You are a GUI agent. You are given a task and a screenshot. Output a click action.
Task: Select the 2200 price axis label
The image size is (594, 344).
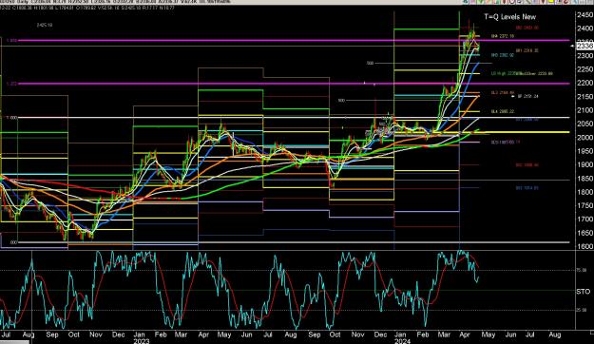click(584, 83)
